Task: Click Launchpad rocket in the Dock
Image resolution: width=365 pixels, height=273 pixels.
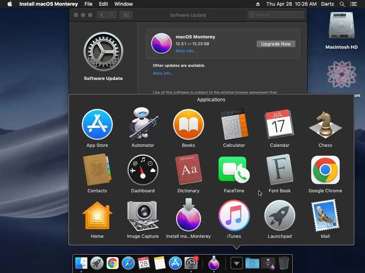Action: coord(97,263)
